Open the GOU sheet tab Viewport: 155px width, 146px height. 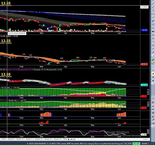click(3, 139)
